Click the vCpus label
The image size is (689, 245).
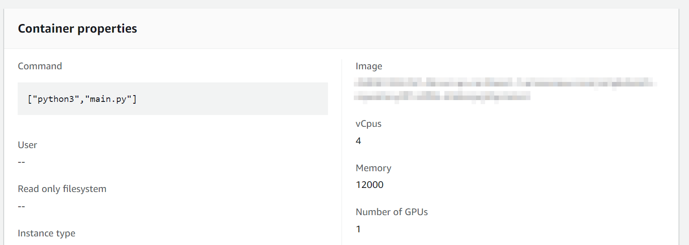368,124
